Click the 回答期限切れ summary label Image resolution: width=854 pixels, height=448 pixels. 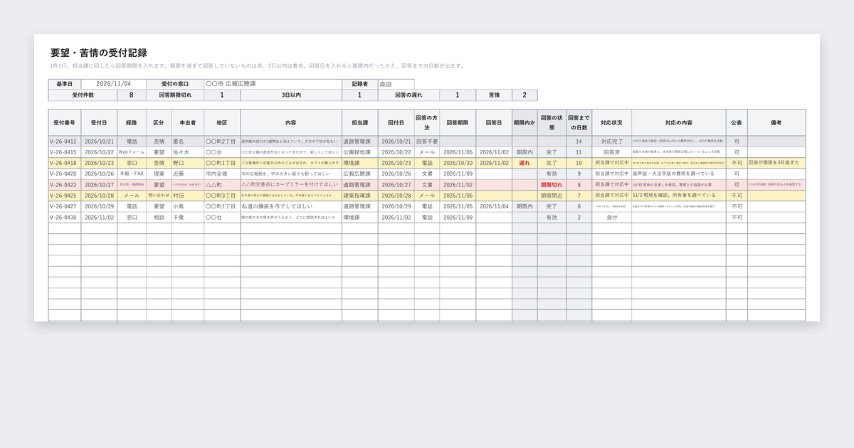(174, 95)
